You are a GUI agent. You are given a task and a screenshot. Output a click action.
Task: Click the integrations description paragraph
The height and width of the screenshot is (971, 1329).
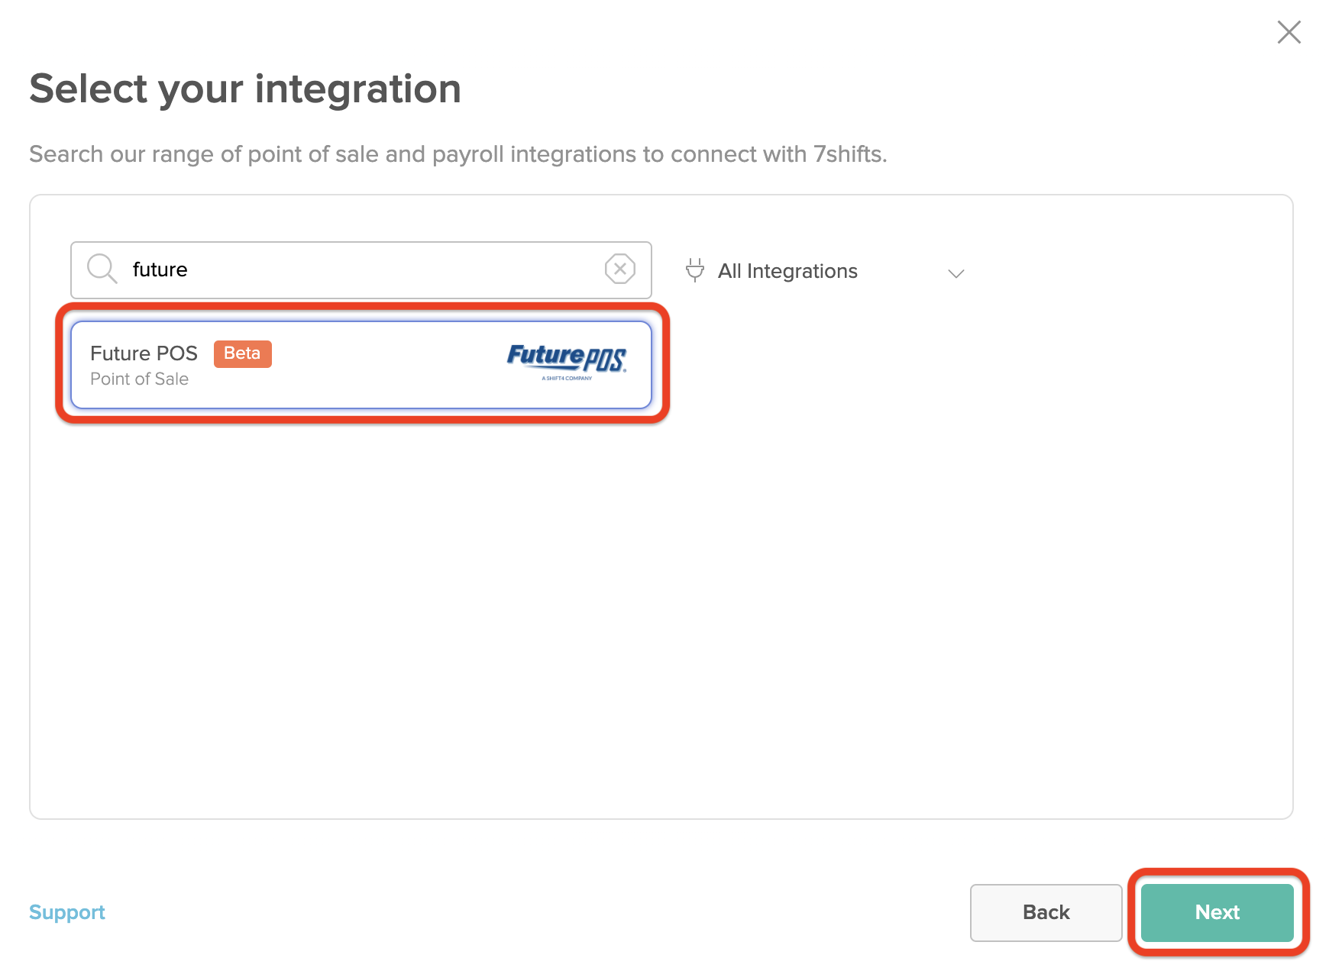[458, 154]
